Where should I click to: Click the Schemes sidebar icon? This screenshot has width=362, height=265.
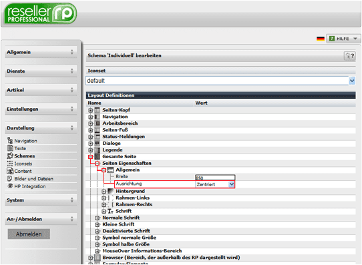point(10,156)
